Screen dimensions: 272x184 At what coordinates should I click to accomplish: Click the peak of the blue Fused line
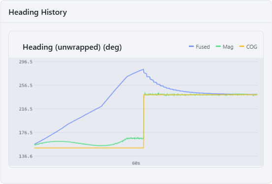143,69
